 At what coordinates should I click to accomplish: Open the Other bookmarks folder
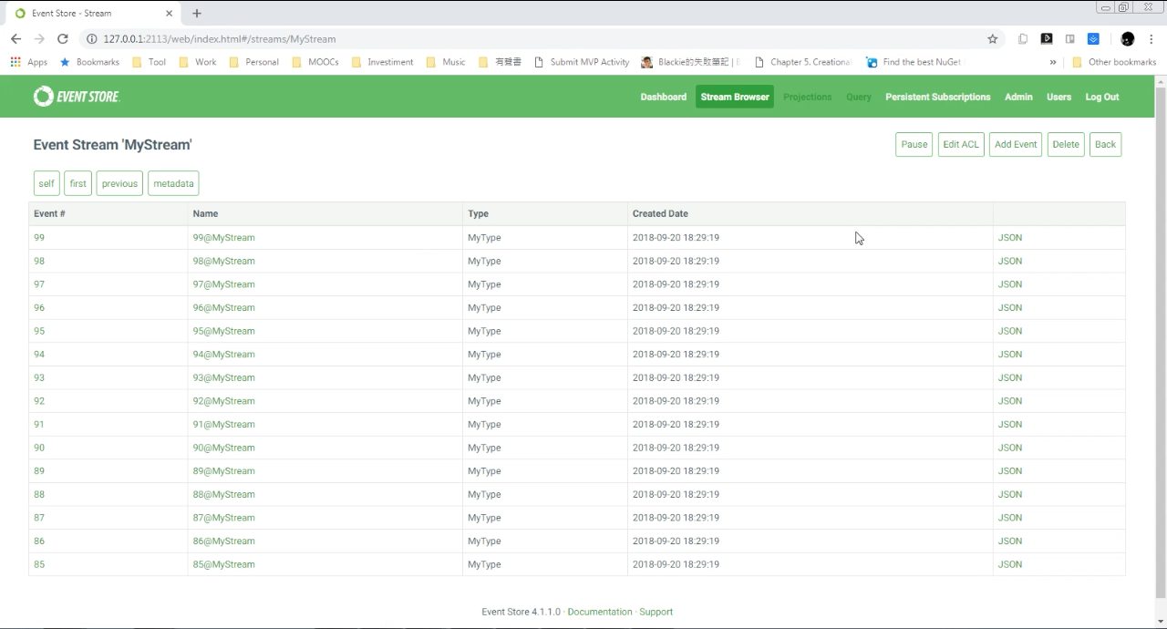[x=1114, y=62]
